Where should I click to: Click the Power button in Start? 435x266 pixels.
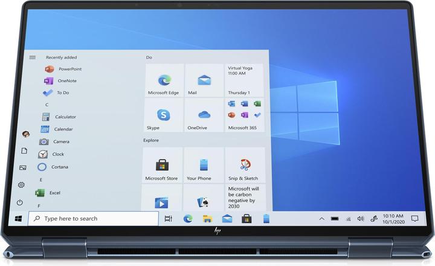[x=19, y=203]
